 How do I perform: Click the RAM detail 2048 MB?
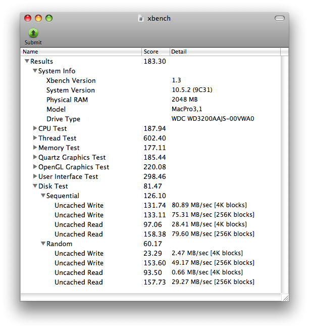(x=184, y=100)
